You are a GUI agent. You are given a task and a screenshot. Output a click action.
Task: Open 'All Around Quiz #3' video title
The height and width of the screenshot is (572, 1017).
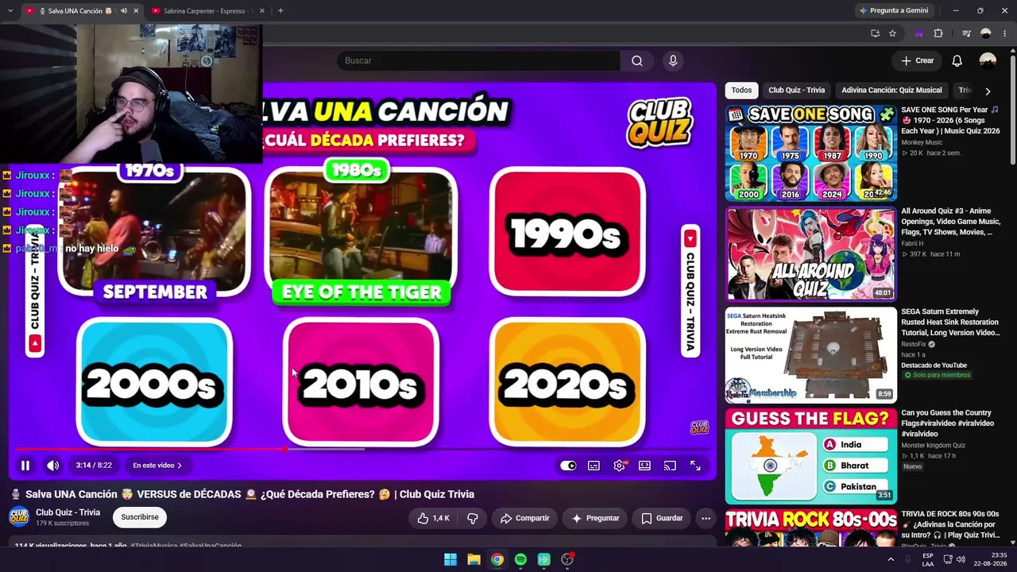[950, 222]
